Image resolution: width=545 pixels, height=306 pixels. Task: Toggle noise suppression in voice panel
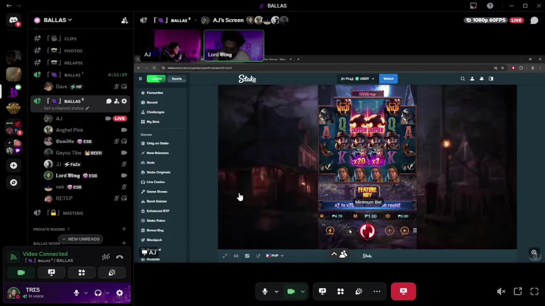coord(106,257)
